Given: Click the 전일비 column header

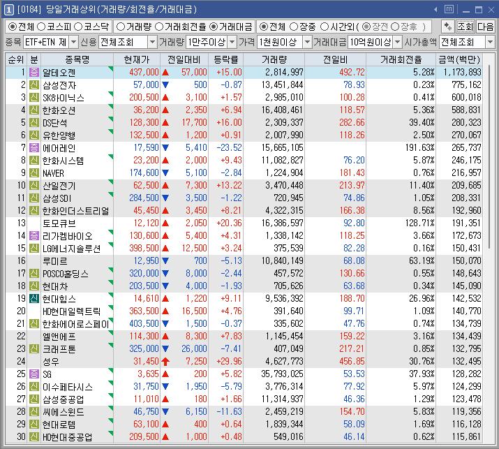Looking at the screenshot, I should click(335, 59).
